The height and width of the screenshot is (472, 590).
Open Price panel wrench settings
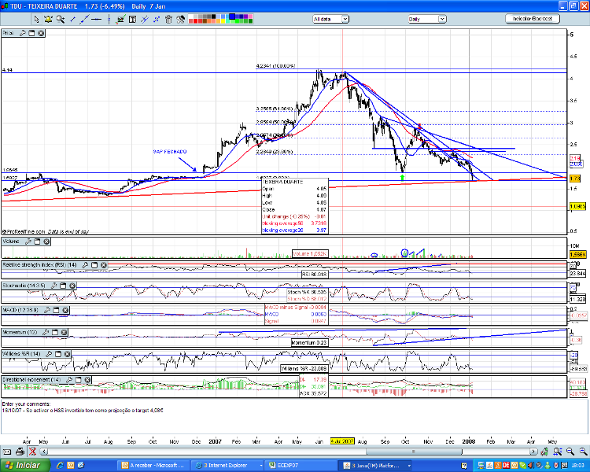coord(22,33)
